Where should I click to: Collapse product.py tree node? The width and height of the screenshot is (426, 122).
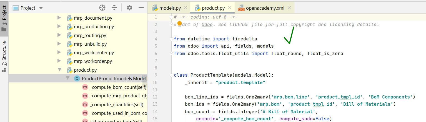(x=59, y=70)
